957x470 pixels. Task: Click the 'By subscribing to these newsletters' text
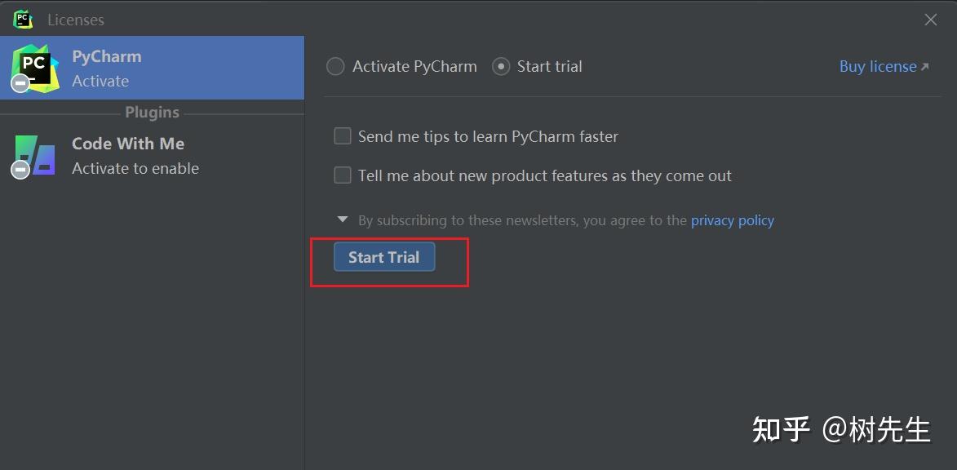point(522,220)
